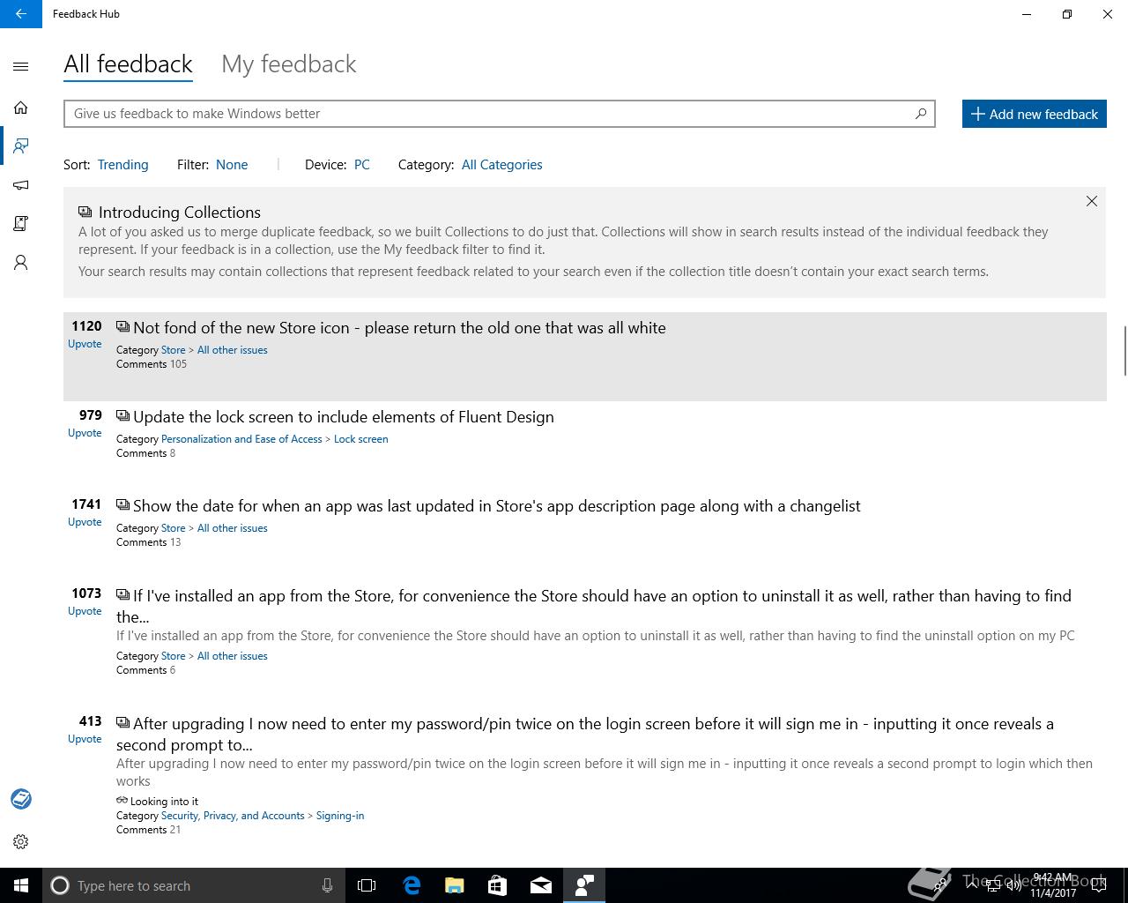Click the feedback search input field
The image size is (1128, 903).
499,114
